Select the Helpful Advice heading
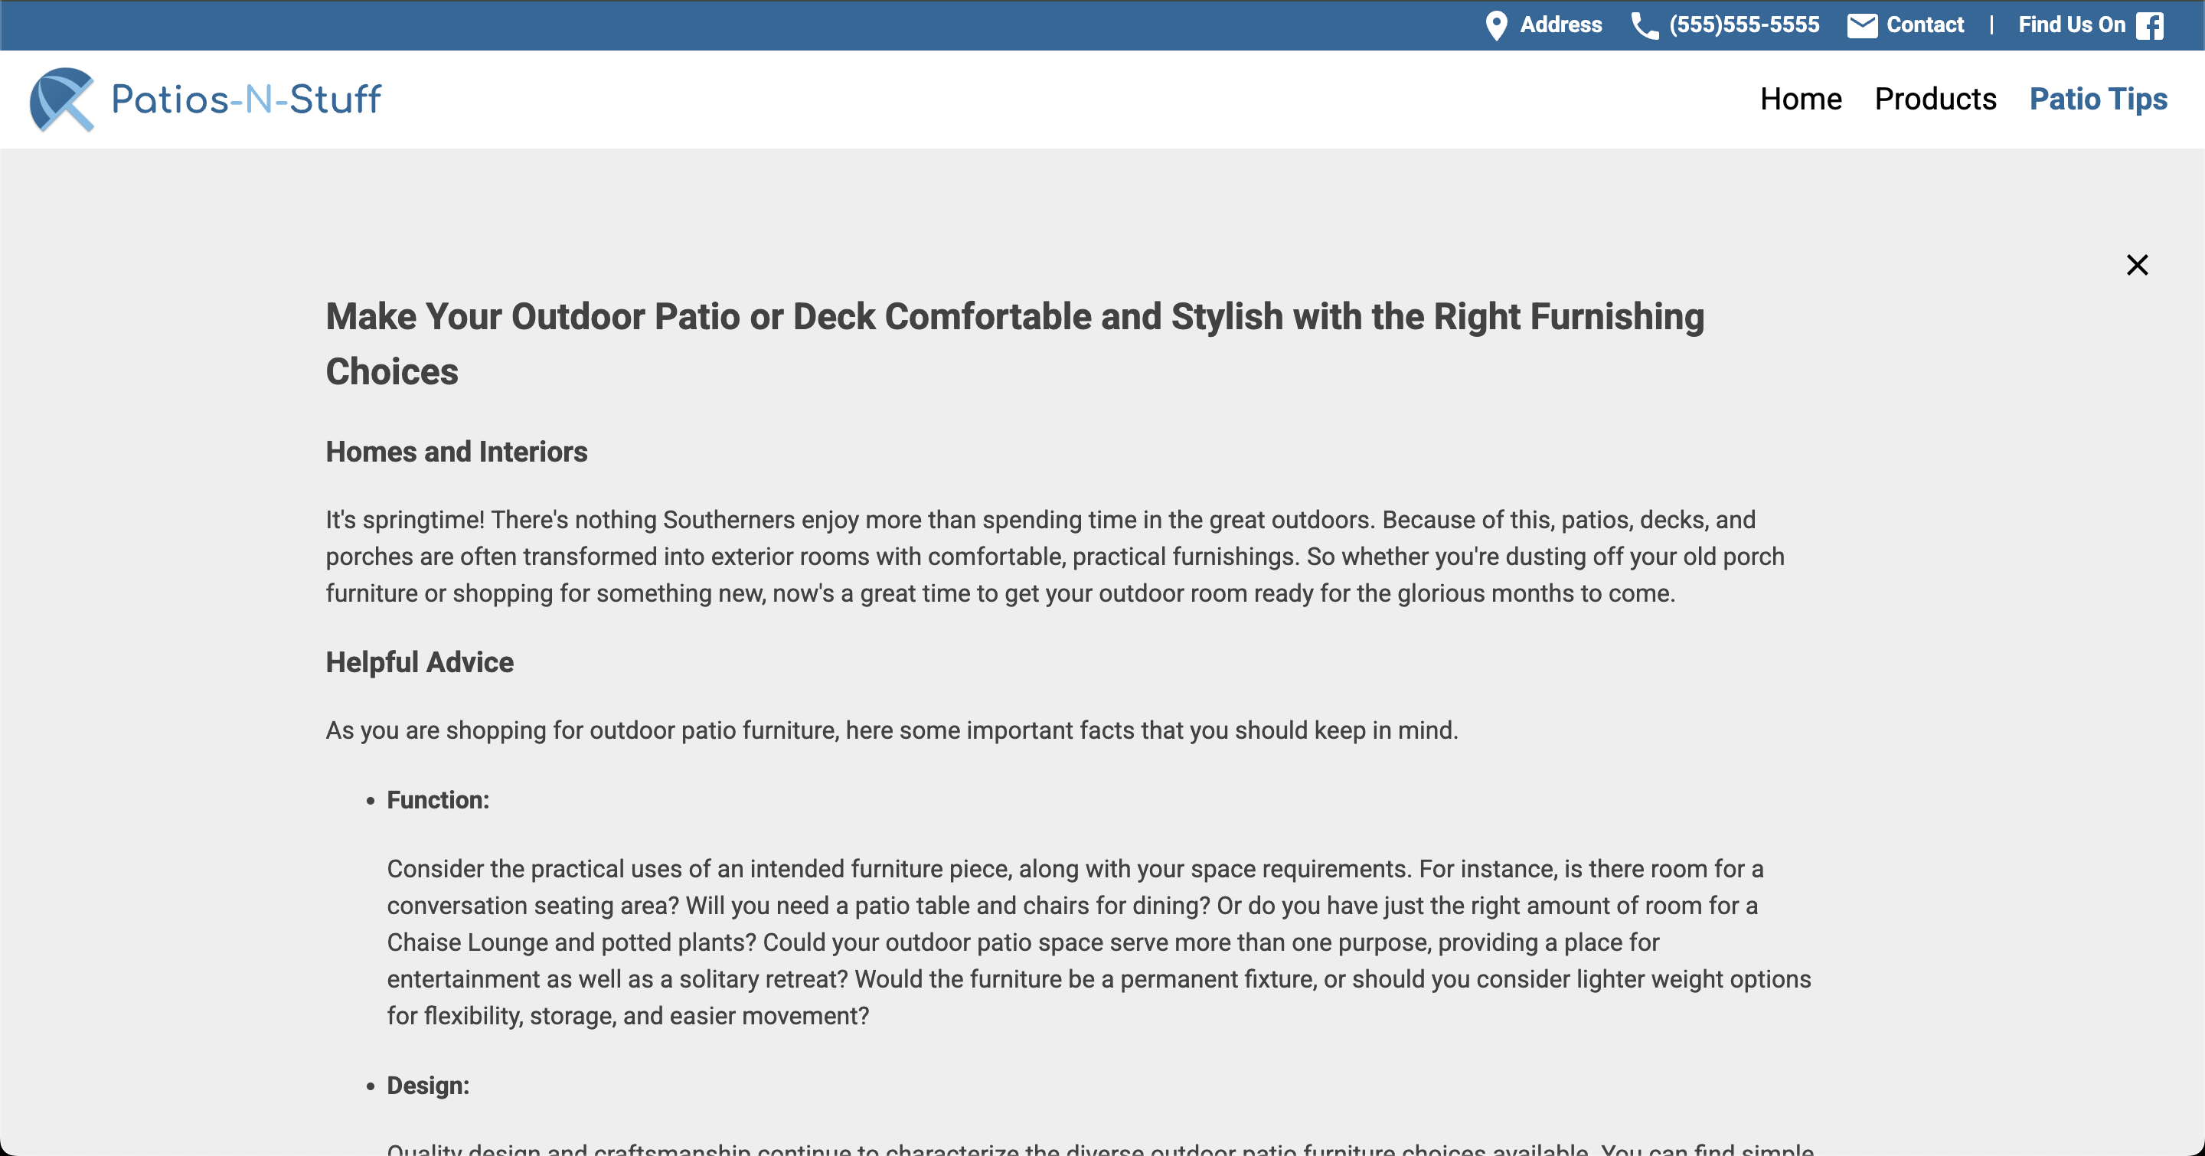 coord(420,662)
